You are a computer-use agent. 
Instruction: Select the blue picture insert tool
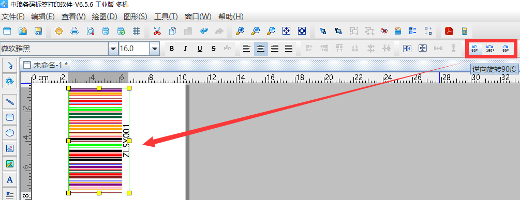coord(10,149)
